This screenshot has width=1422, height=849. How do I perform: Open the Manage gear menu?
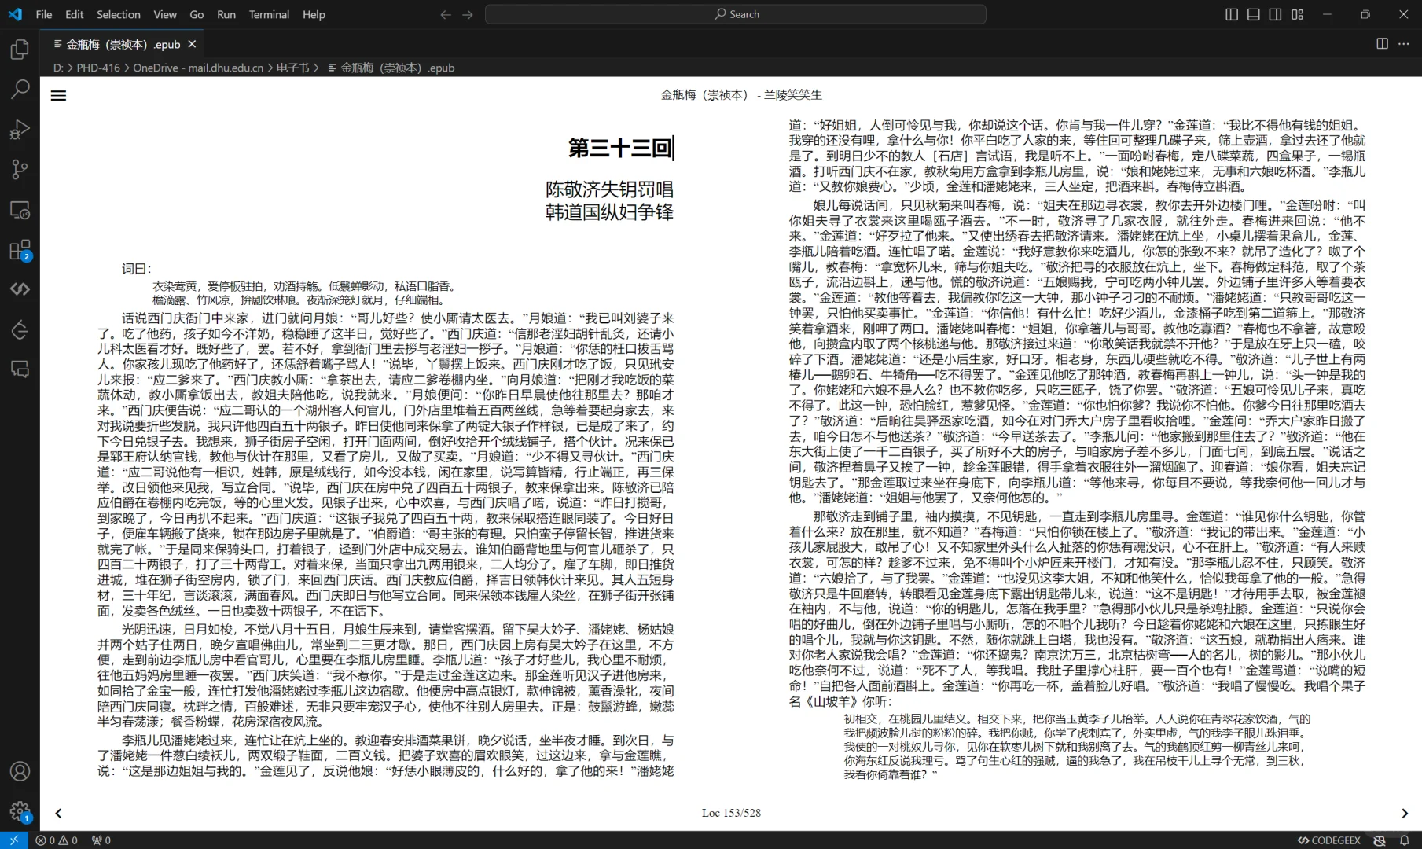pos(20,810)
